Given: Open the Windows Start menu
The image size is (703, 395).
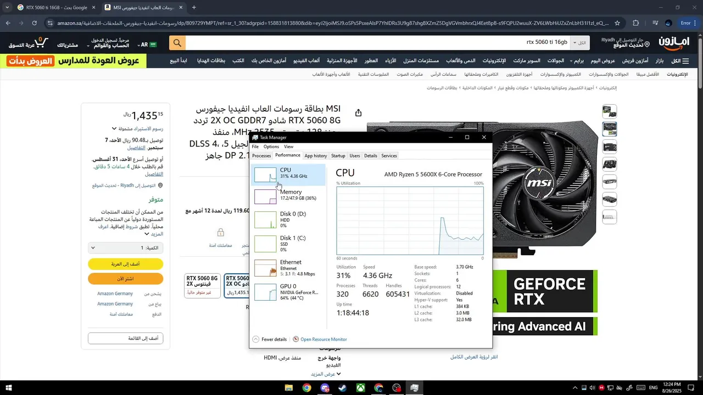Looking at the screenshot, I should 9,388.
